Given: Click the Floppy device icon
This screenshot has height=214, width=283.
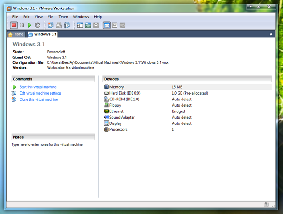Looking at the screenshot, I should point(106,105).
